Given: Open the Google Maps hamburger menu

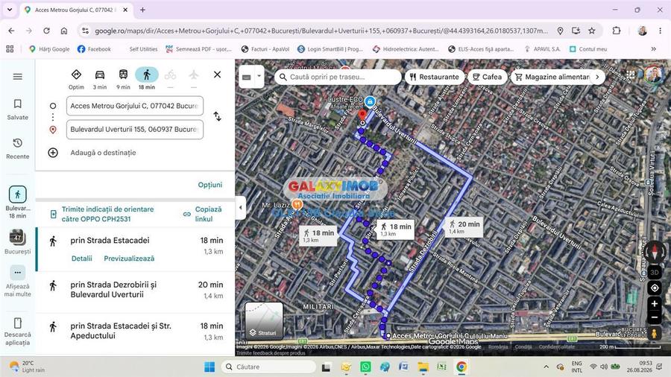Looking at the screenshot, I should [18, 77].
